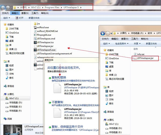
Task: Go back in the F: drive window
Action: click(x=103, y=33)
